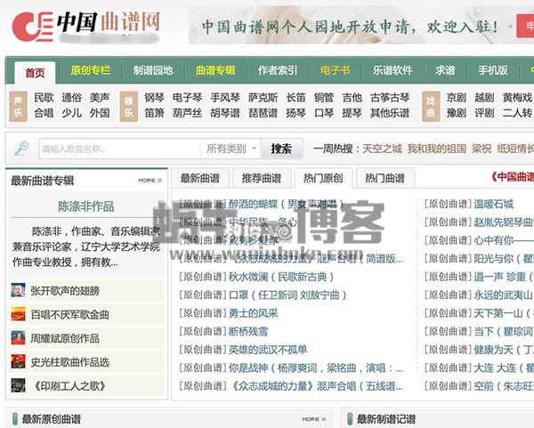Click the hot search term 我和我的祖国

click(x=437, y=149)
